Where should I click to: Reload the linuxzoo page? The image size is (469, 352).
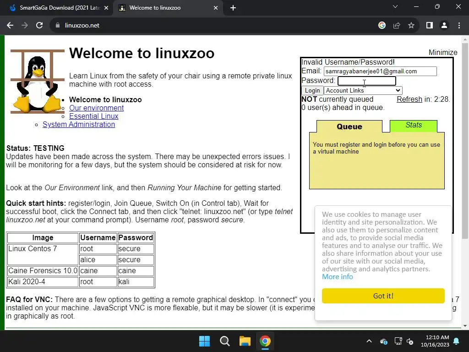(39, 26)
